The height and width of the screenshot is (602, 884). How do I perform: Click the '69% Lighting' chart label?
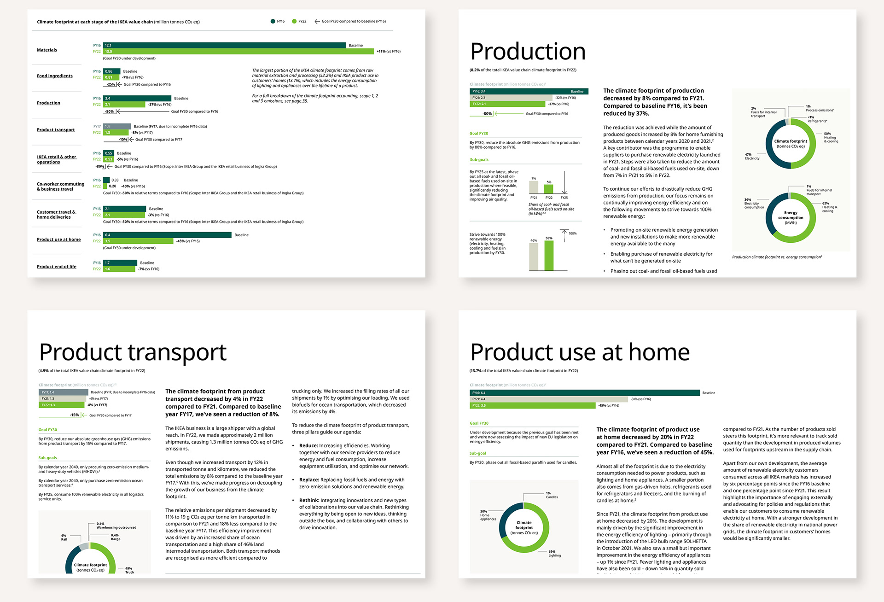(x=554, y=554)
